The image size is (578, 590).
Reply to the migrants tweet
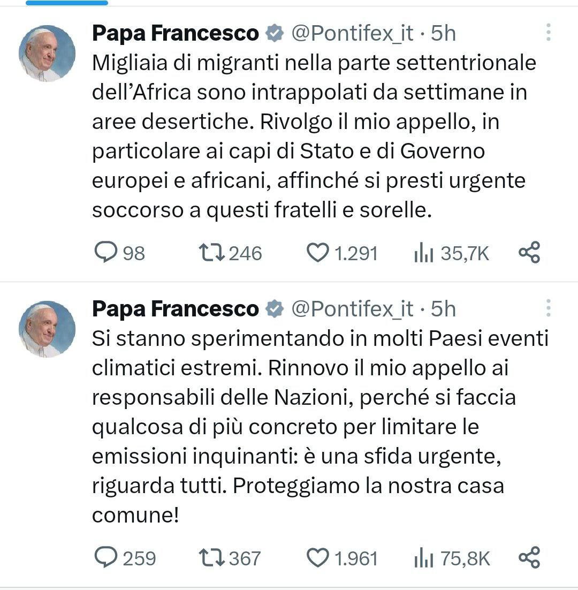coord(105,253)
